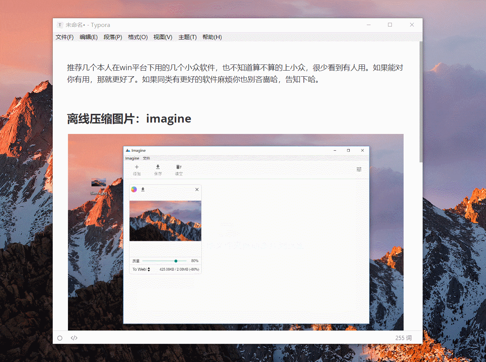This screenshot has height=362, width=486.
Task: Click the settings sliders icon in Imagine
Action: point(359,170)
